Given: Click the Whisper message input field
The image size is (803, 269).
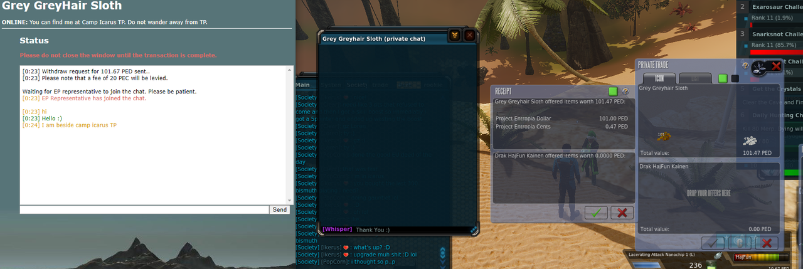Looking at the screenshot, I should coord(411,229).
